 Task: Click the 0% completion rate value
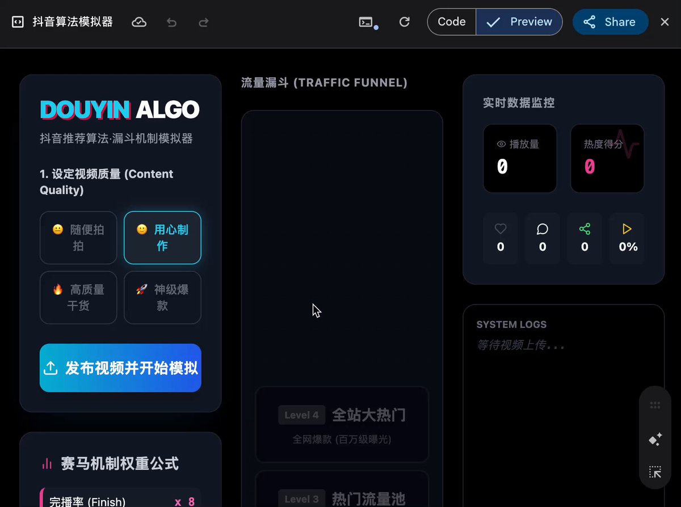pyautogui.click(x=628, y=247)
